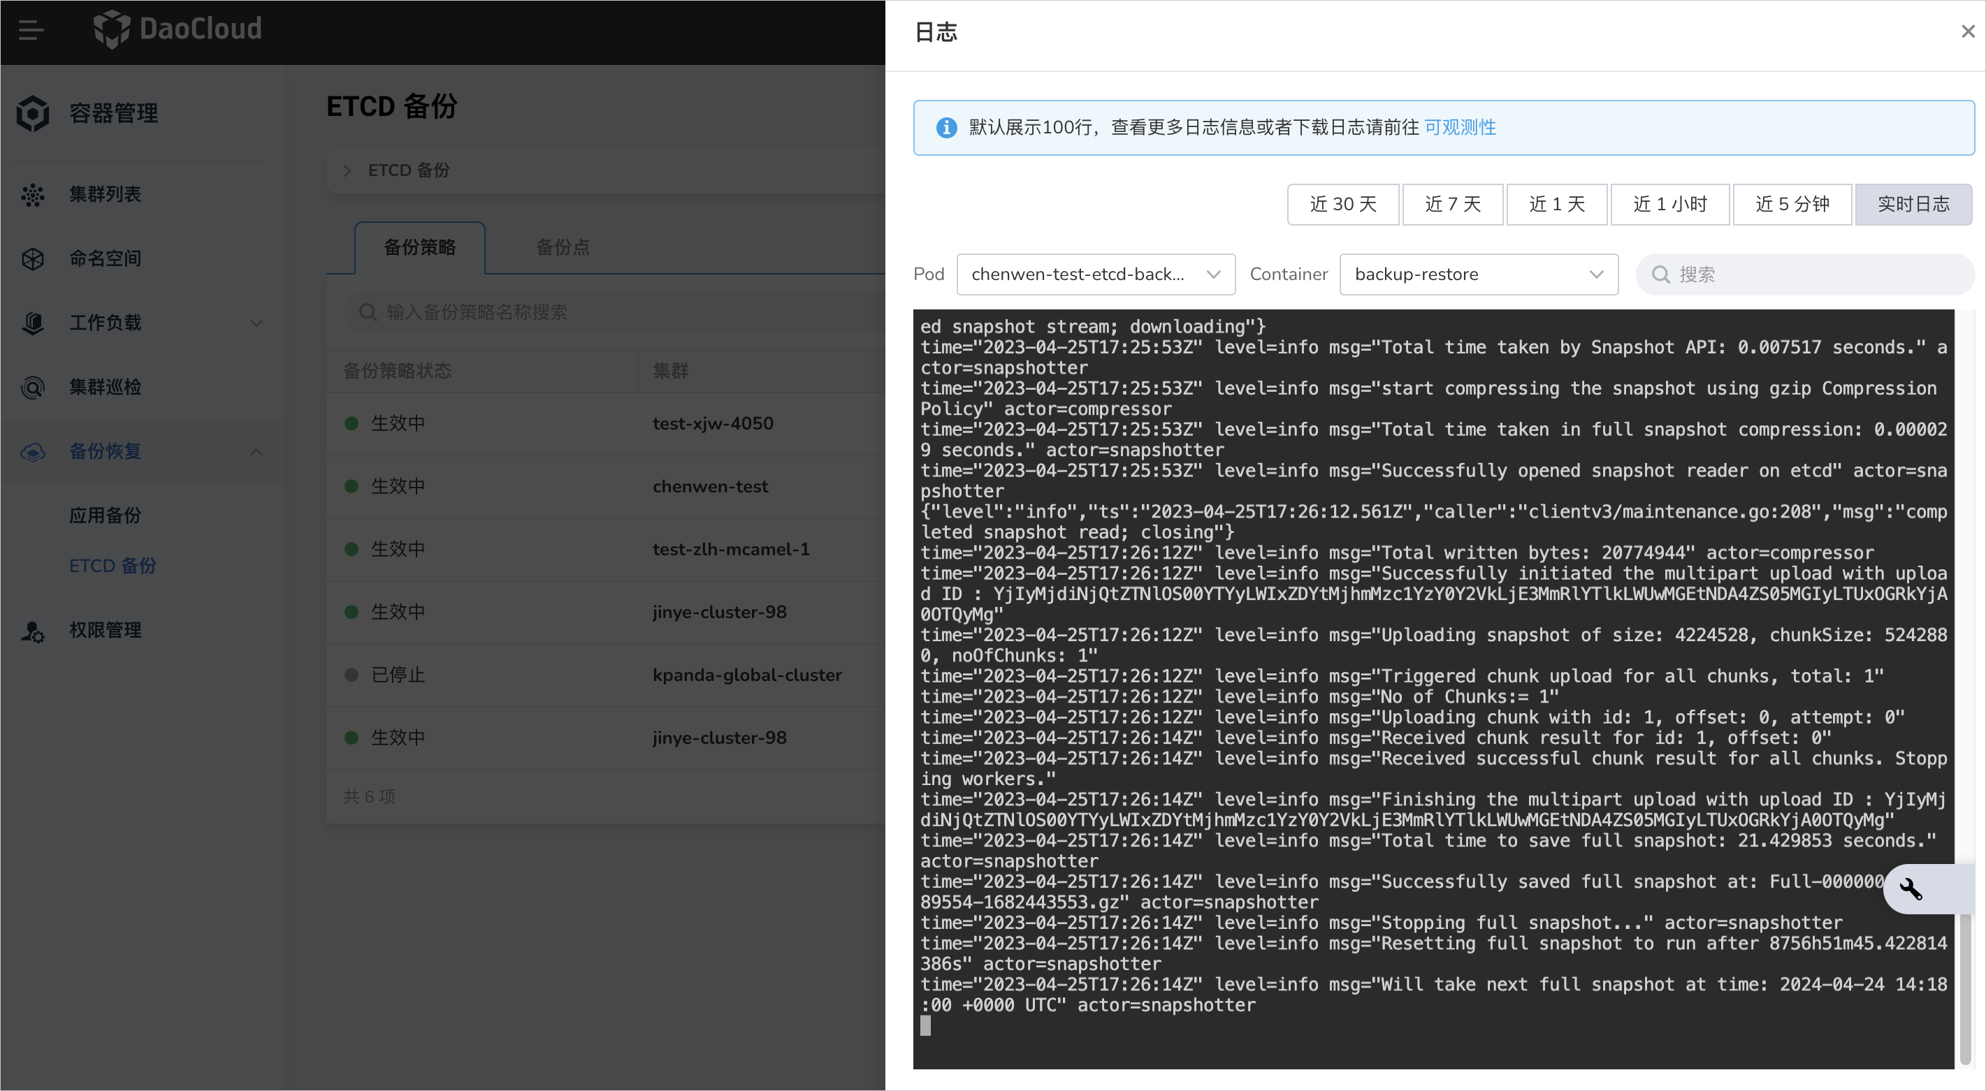Click the 工作负载 icon
Viewport: 1986px width, 1091px height.
[x=32, y=323]
